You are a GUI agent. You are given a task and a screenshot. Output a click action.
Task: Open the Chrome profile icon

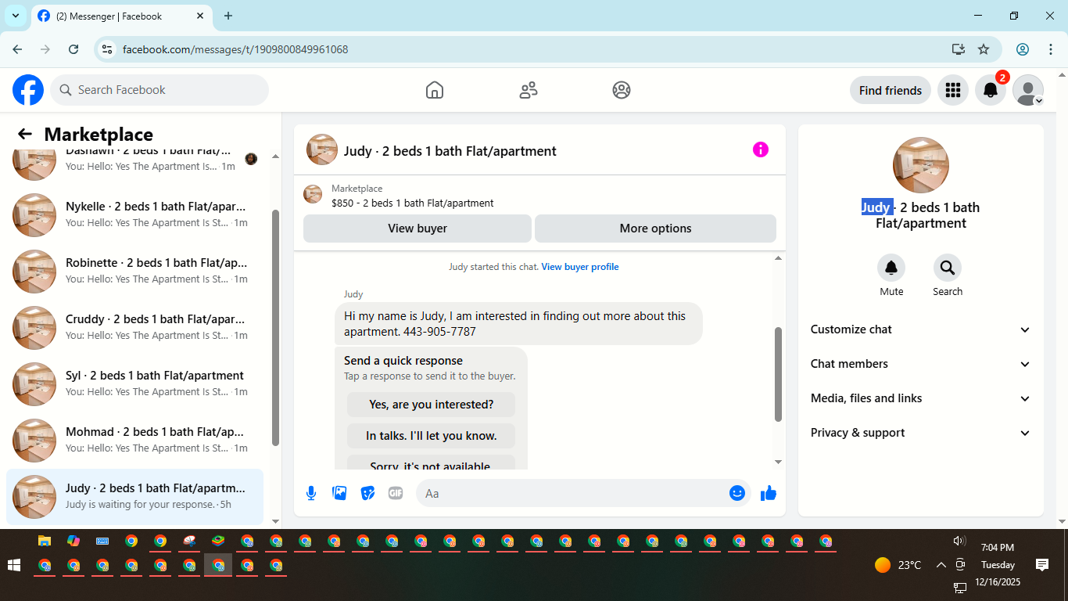click(1023, 49)
